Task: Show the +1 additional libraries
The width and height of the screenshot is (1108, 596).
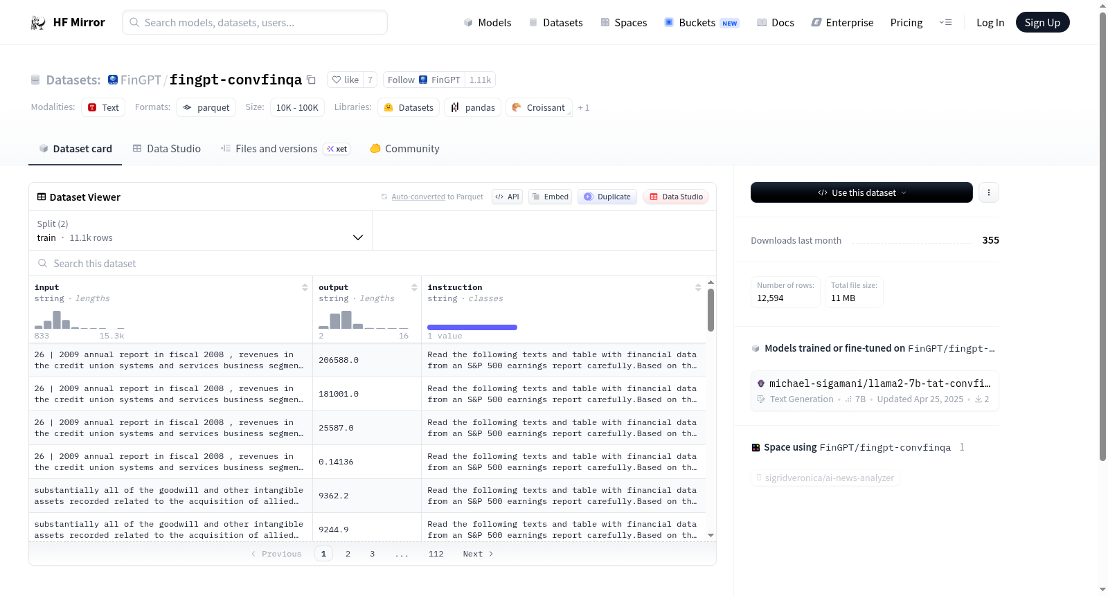Action: pyautogui.click(x=584, y=108)
